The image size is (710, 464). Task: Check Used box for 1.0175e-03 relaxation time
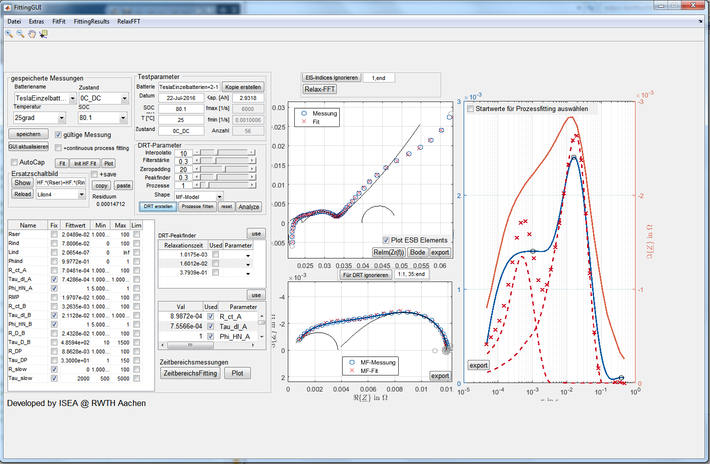point(216,254)
